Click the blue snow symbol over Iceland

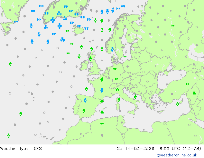point(79,26)
